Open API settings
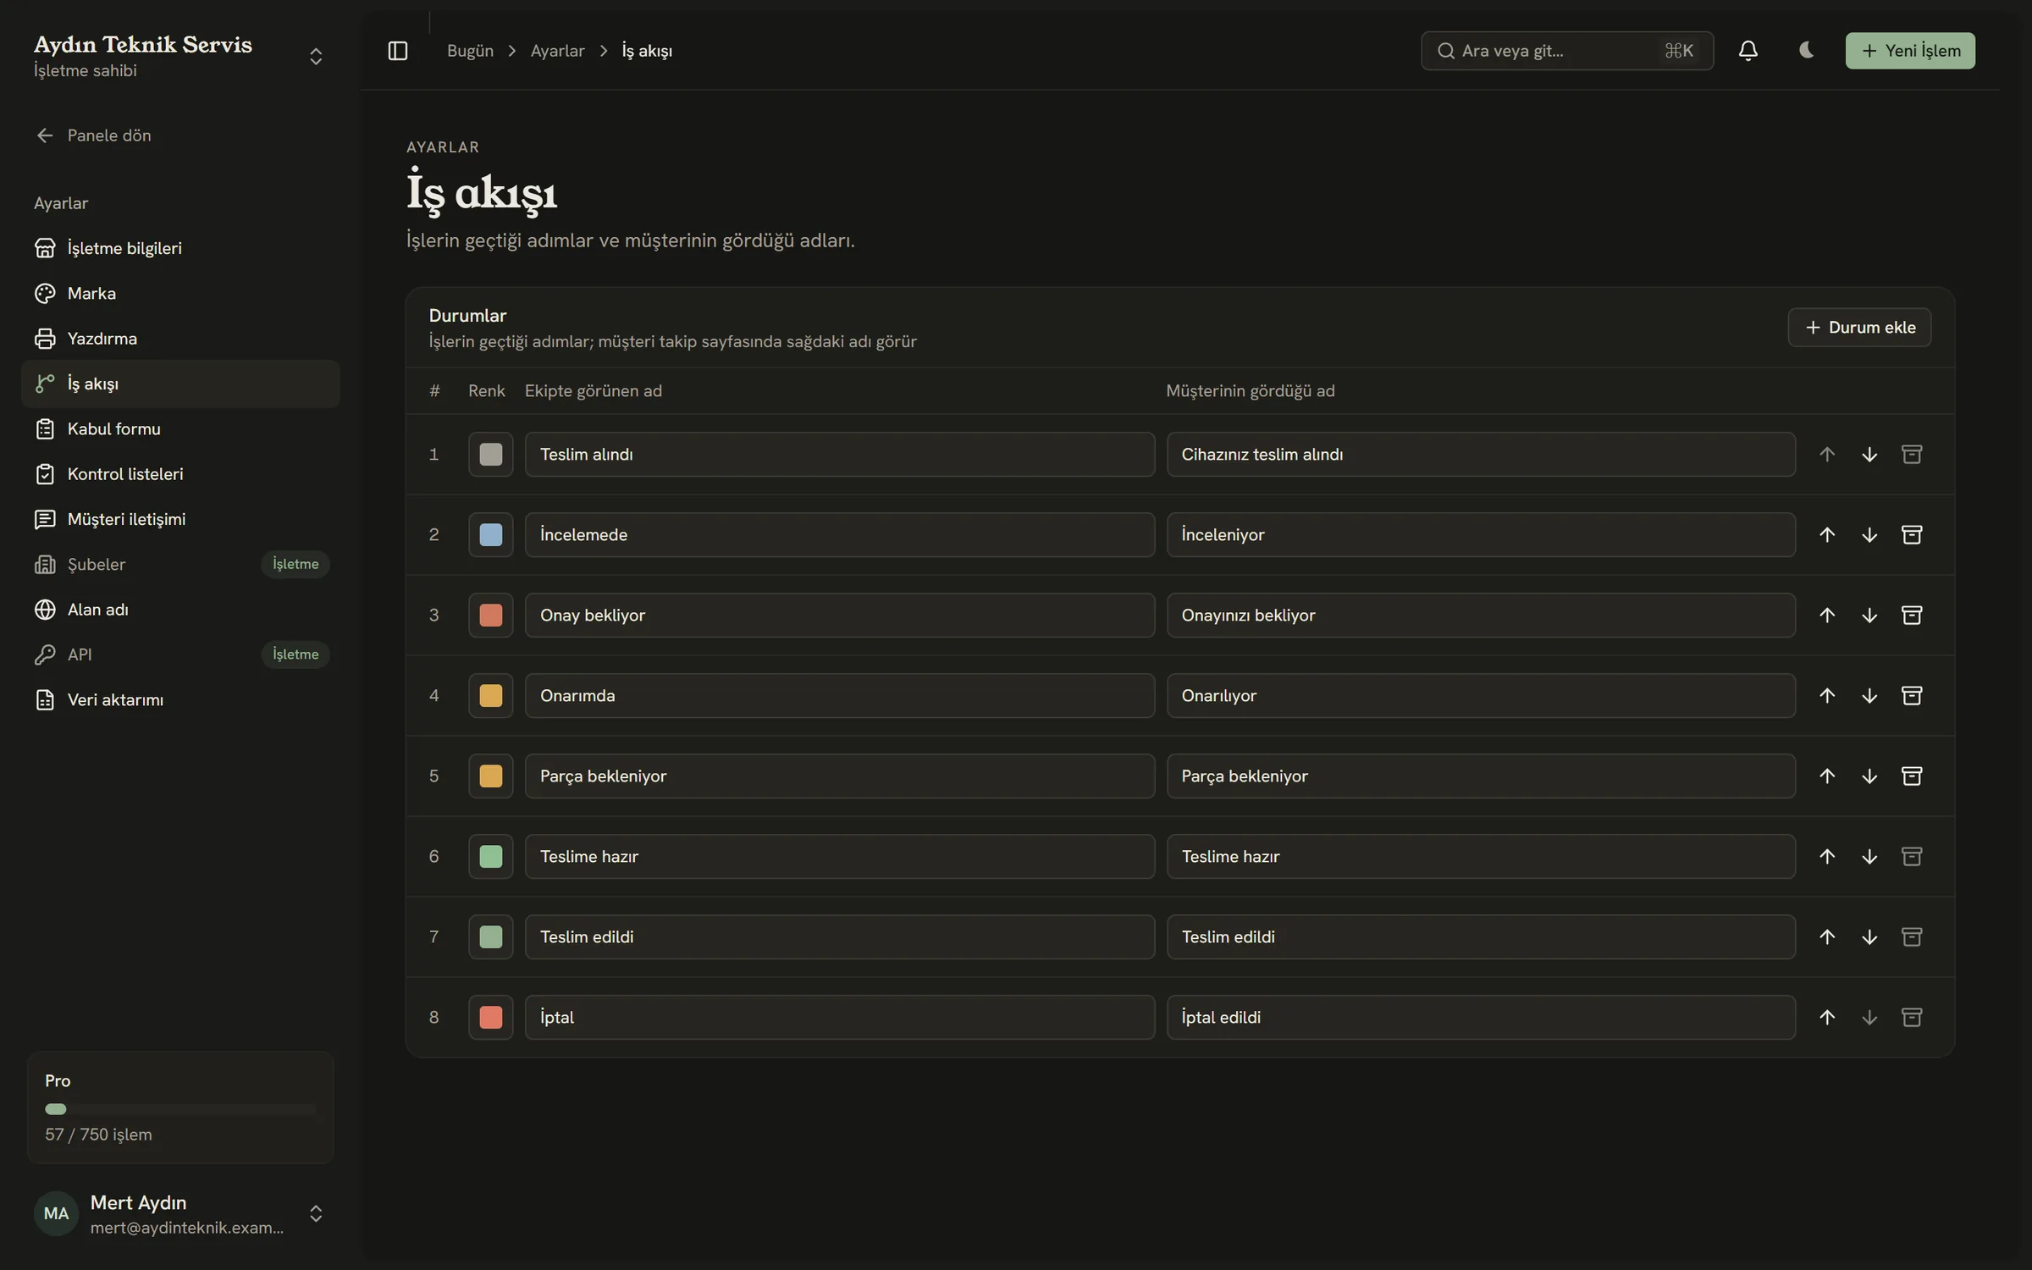The width and height of the screenshot is (2032, 1270). (x=180, y=654)
